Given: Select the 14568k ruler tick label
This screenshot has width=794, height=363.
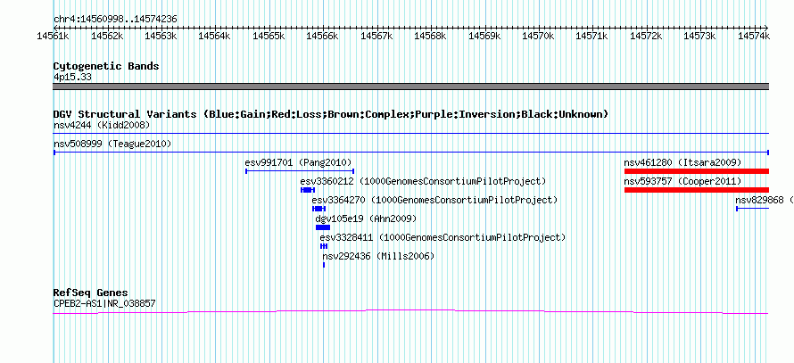Looking at the screenshot, I should (x=431, y=36).
